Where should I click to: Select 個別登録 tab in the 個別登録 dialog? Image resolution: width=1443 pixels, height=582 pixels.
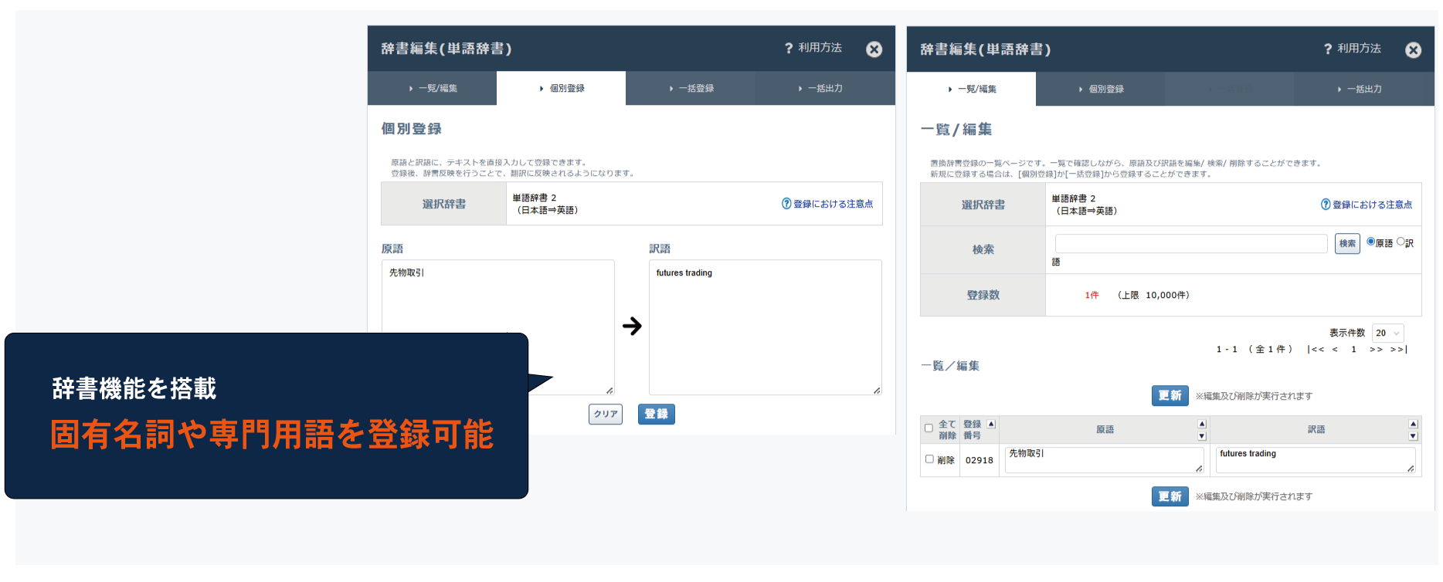562,88
